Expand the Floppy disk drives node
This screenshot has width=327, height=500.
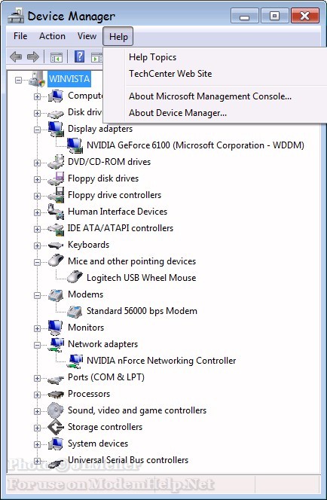click(x=38, y=179)
